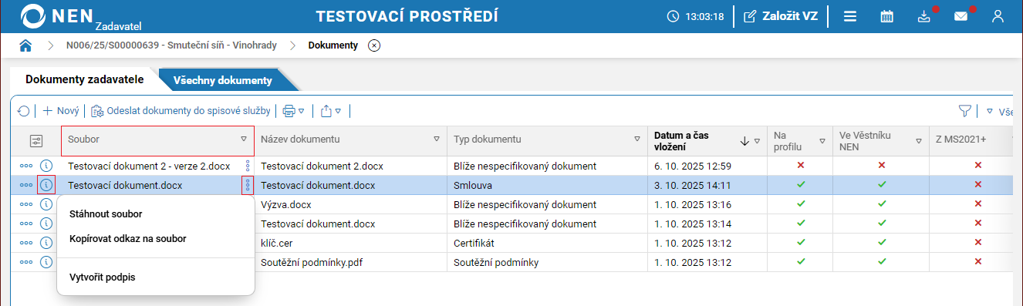Open the filter funnel icon
This screenshot has height=306, width=1023.
click(964, 111)
